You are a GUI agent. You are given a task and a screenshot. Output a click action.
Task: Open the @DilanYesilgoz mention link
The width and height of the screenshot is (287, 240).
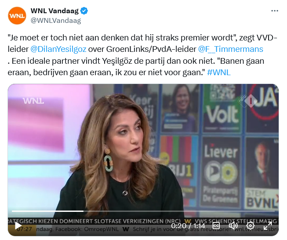coord(58,49)
